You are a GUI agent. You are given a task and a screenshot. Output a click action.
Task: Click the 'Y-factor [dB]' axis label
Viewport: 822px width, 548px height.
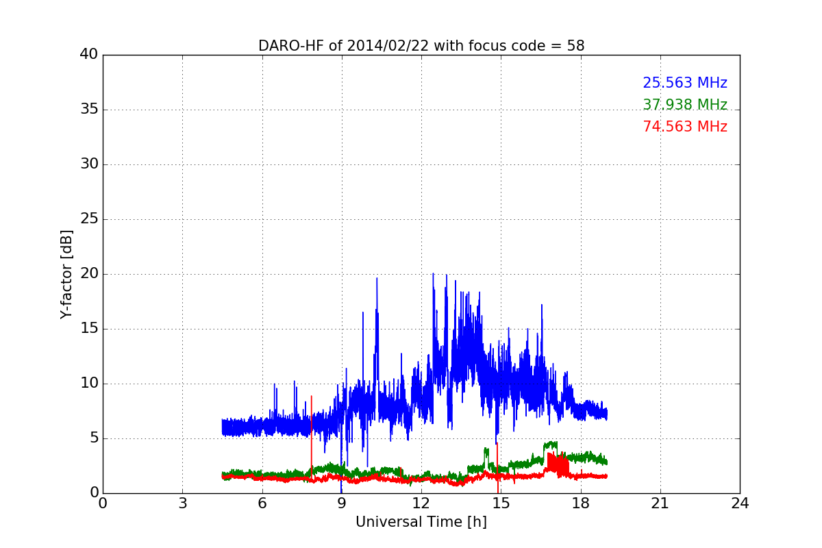66,274
